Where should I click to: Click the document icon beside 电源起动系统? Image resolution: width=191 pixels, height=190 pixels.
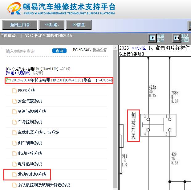[x=14, y=164]
